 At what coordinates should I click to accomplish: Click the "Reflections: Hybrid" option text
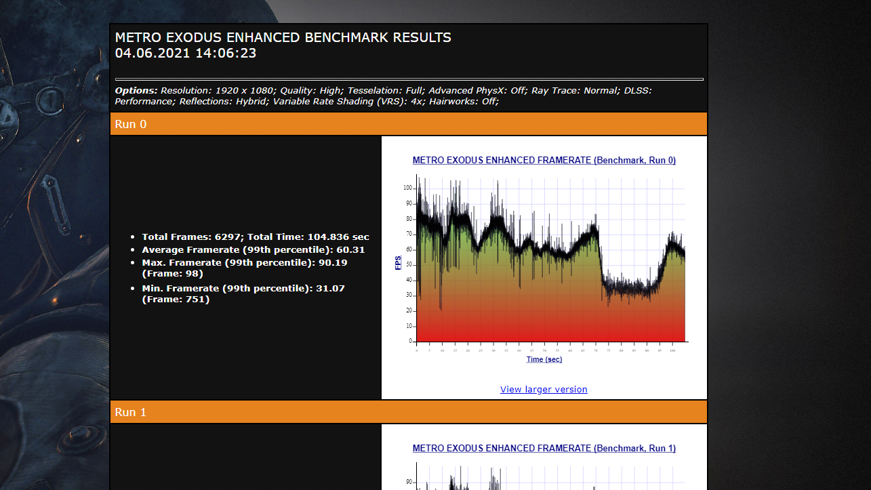click(x=222, y=102)
